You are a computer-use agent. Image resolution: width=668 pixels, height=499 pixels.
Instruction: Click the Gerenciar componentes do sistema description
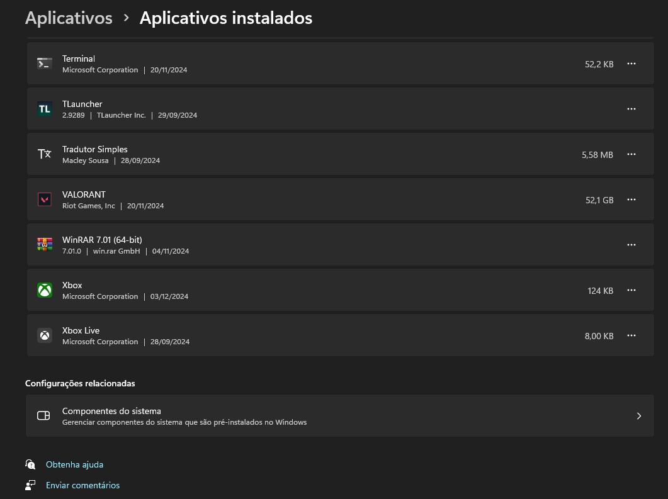[184, 422]
